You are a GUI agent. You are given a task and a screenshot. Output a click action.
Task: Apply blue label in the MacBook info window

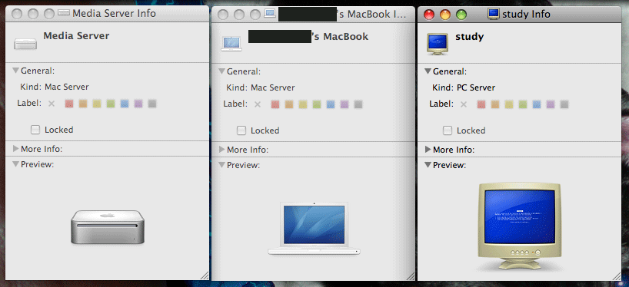point(331,104)
